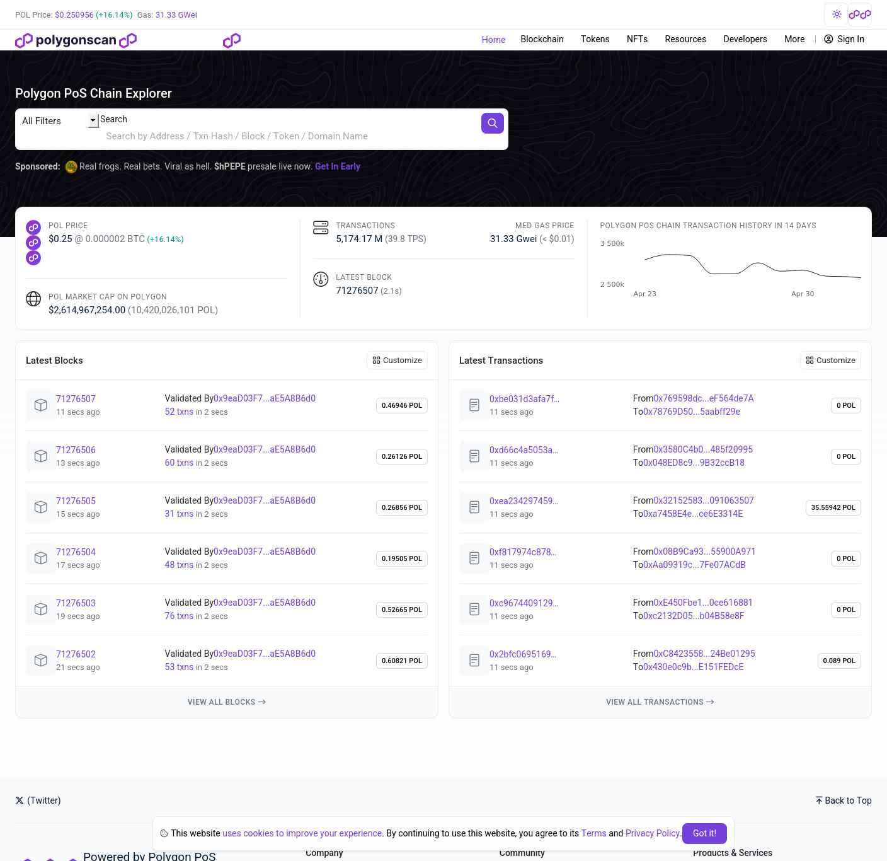
Task: Open the Blockchain menu
Action: (542, 39)
